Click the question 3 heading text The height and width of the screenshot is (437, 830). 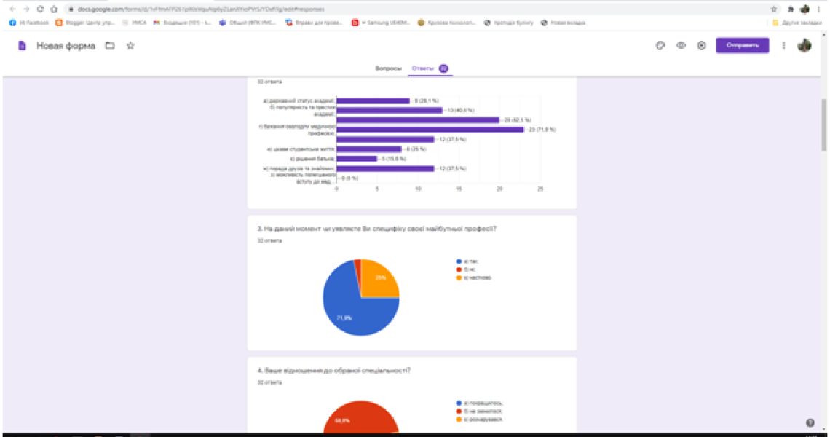click(x=377, y=229)
